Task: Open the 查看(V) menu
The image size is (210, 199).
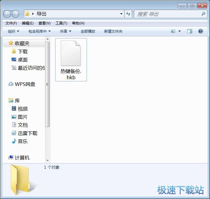Action: (x=45, y=23)
